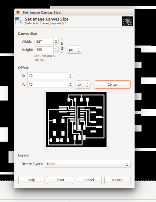
Task: Click the 500 ppi label
Action: pos(39,60)
